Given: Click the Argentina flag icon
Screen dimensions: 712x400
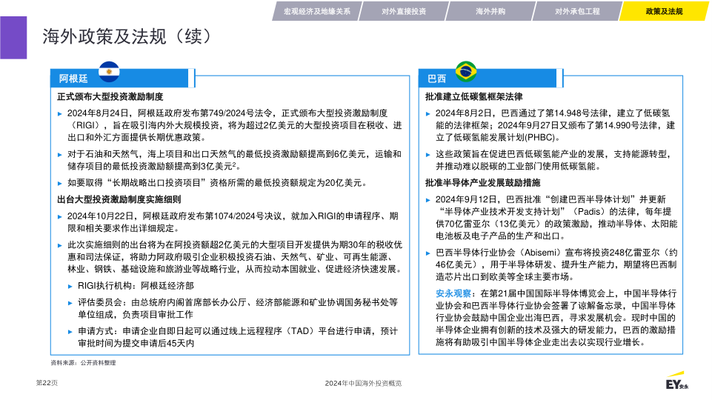Looking at the screenshot, I should pyautogui.click(x=109, y=72).
